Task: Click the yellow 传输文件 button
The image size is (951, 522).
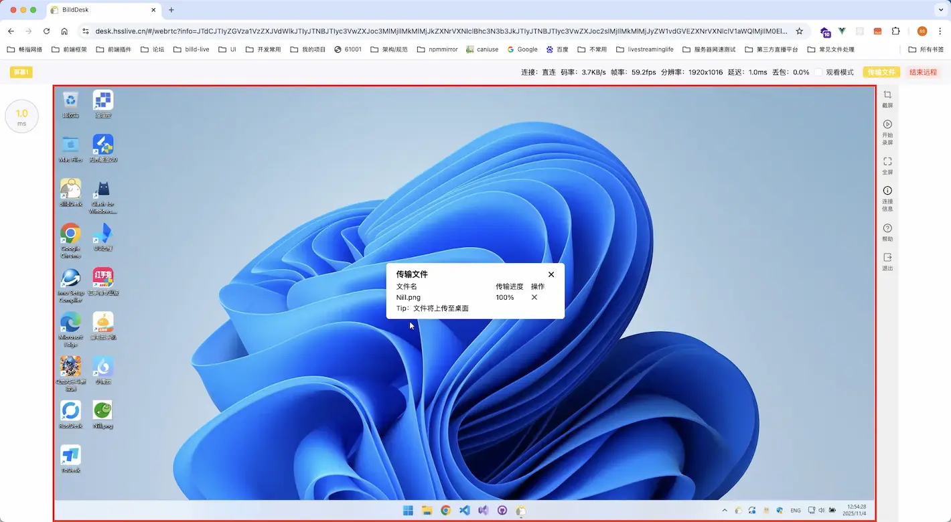Action: pos(881,72)
